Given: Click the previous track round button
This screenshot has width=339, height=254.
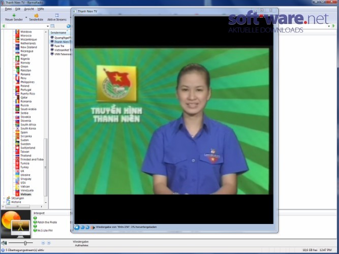Looking at the screenshot, I should (43, 243).
